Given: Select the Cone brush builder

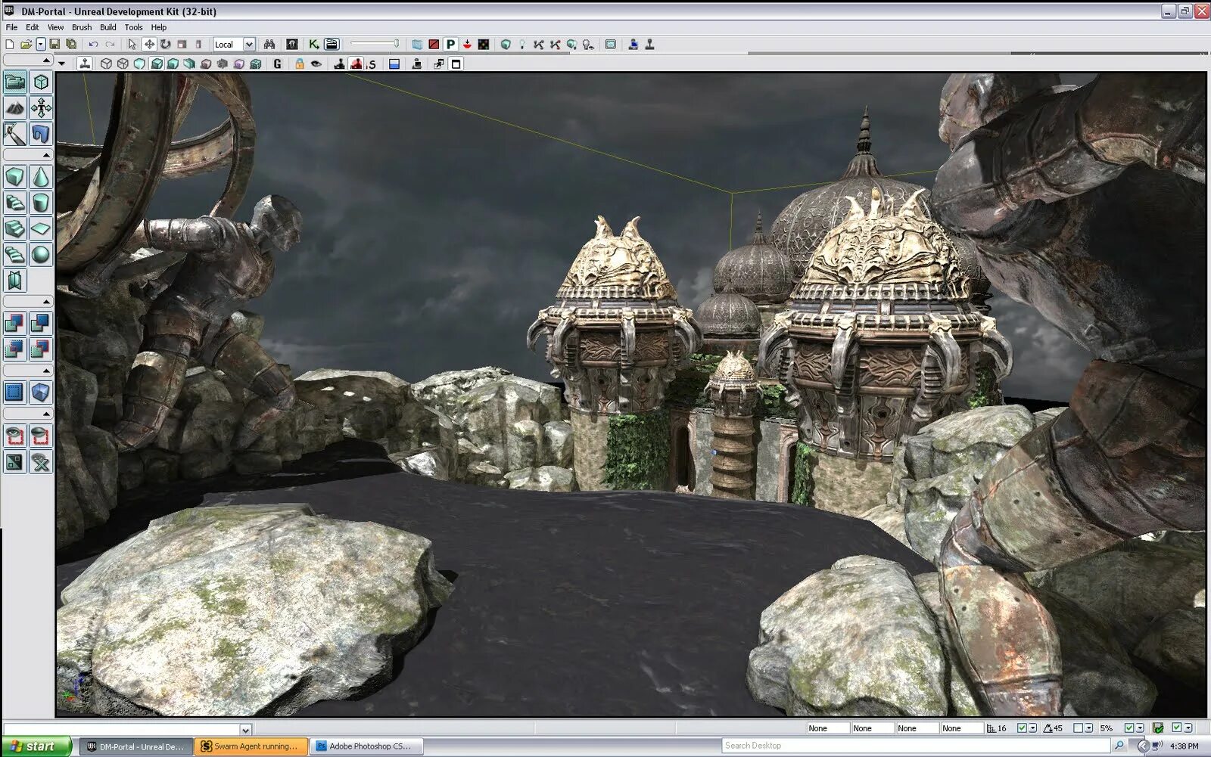Looking at the screenshot, I should (x=41, y=176).
